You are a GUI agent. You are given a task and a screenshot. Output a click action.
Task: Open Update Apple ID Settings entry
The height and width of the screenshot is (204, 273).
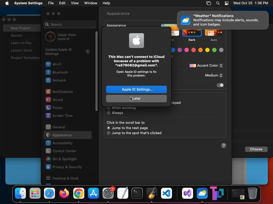[x=68, y=52]
